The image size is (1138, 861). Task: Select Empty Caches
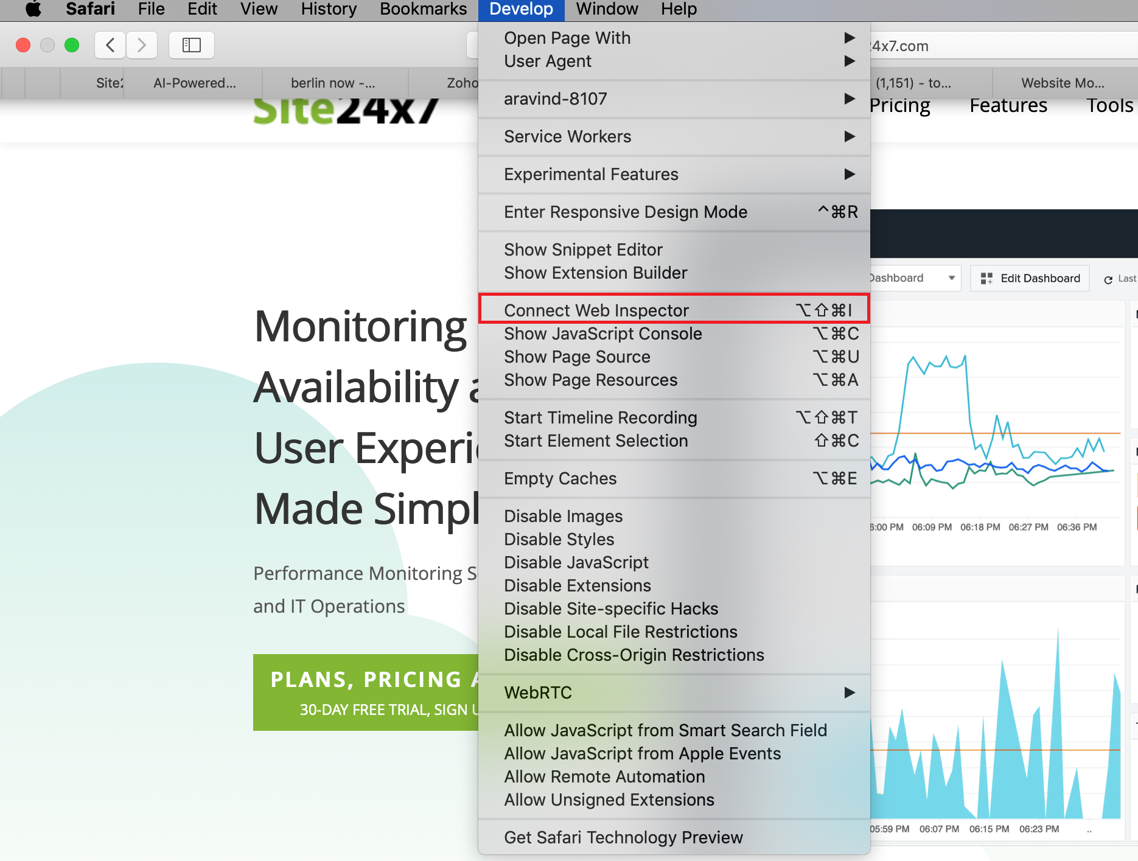(x=674, y=478)
